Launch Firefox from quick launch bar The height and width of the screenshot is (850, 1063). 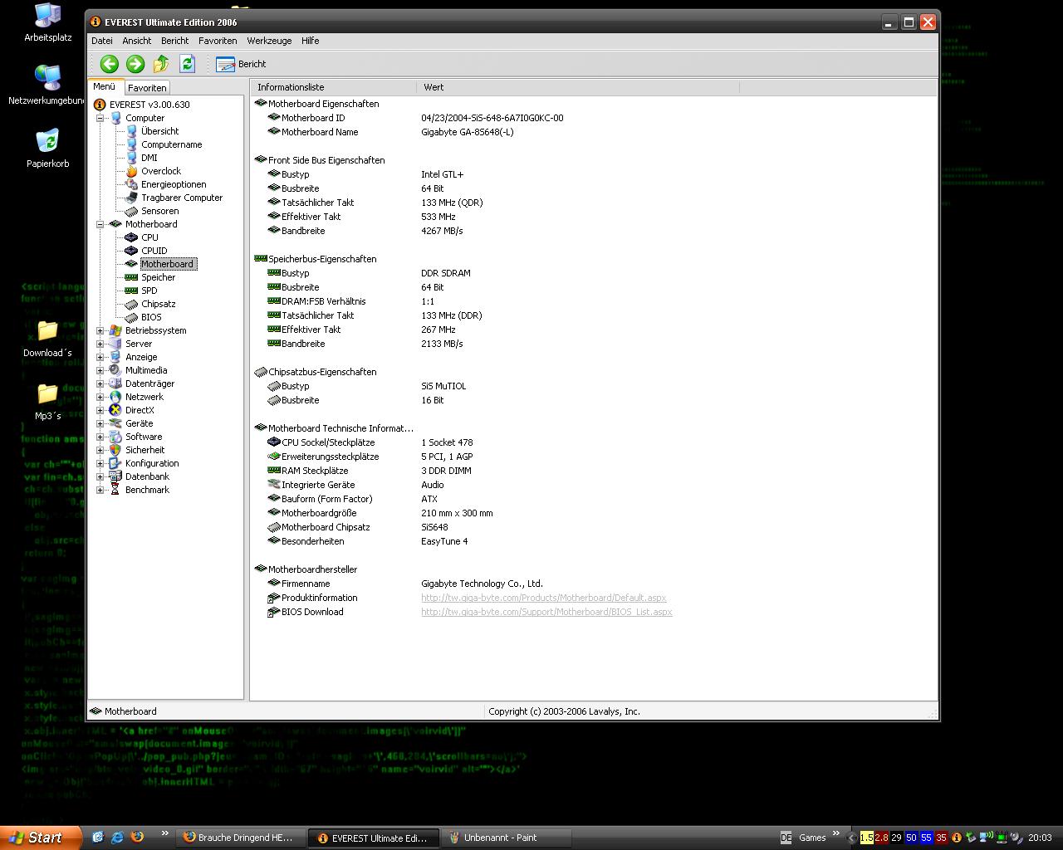137,838
